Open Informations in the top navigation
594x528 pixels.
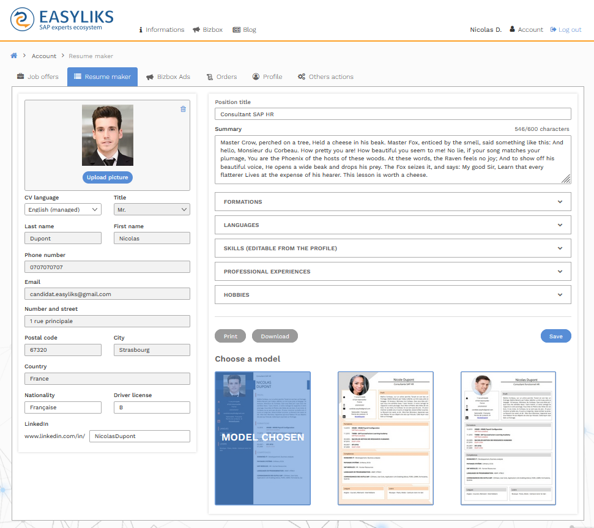[x=161, y=29]
